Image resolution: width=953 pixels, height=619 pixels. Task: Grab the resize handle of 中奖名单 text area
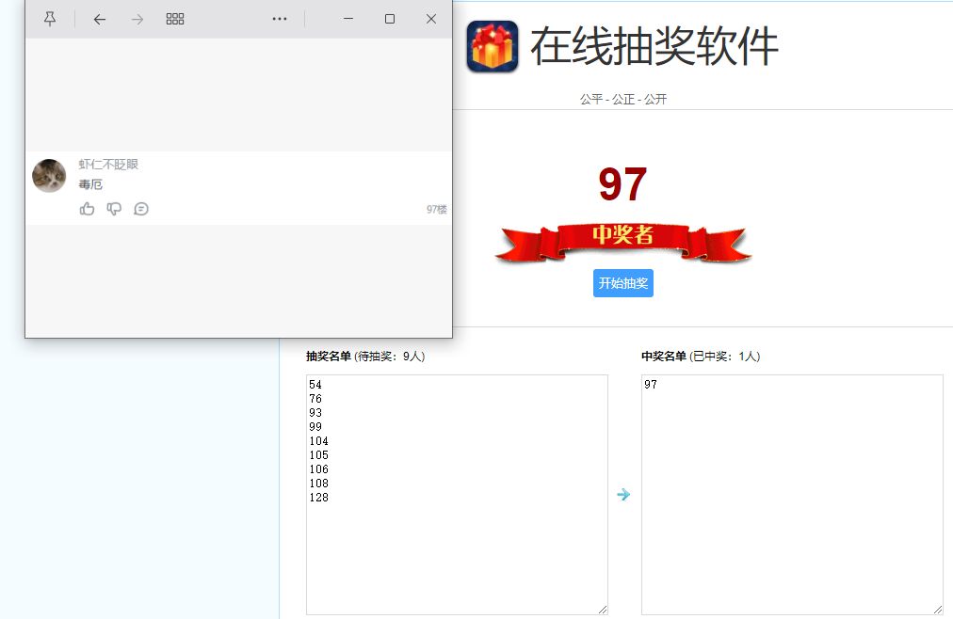tap(938, 610)
